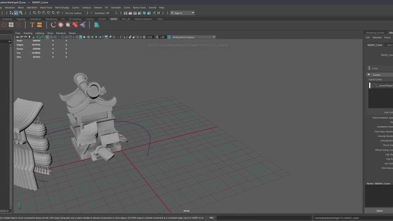Open the Deform menu

98,7
